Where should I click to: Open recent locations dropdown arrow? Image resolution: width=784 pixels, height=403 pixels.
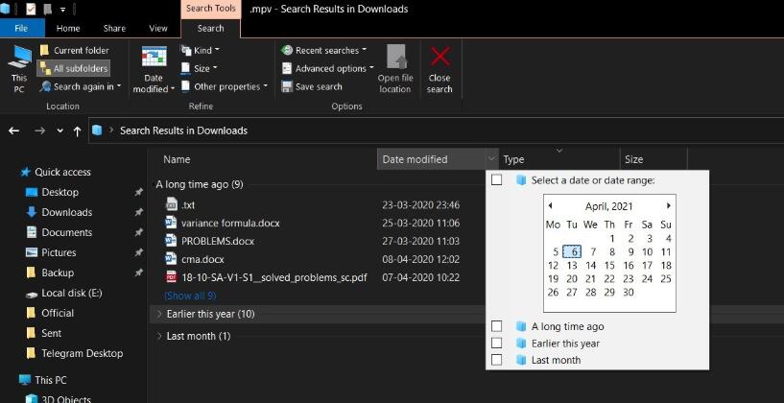(x=60, y=130)
